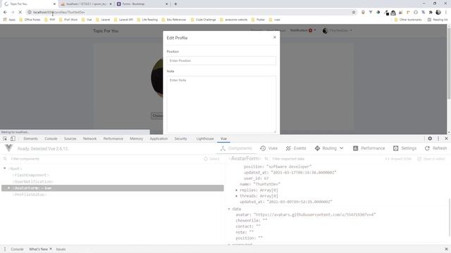Open the Lighthouse devtools tab

click(x=205, y=138)
